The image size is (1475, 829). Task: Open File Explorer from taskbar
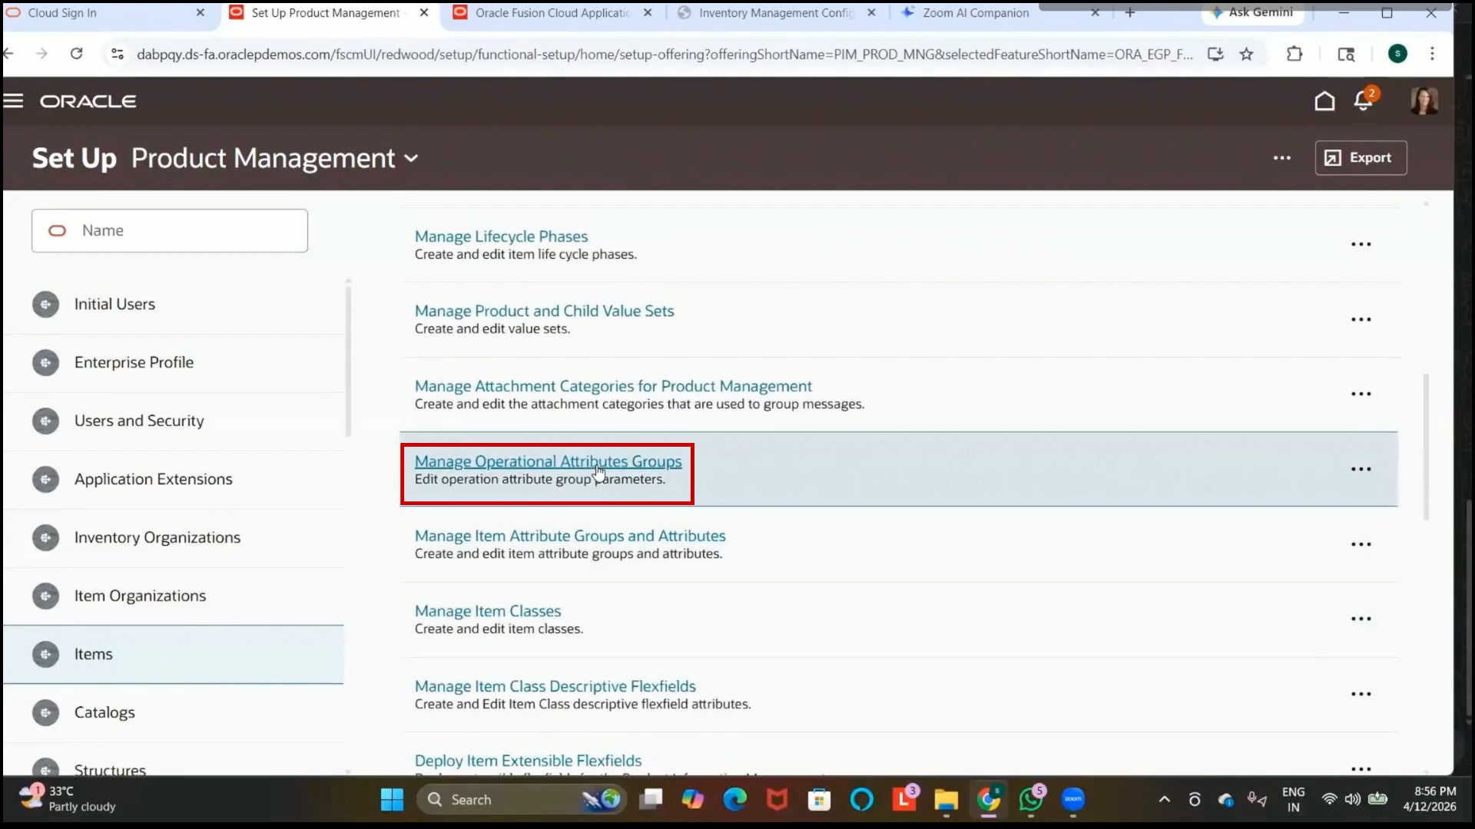pyautogui.click(x=946, y=800)
